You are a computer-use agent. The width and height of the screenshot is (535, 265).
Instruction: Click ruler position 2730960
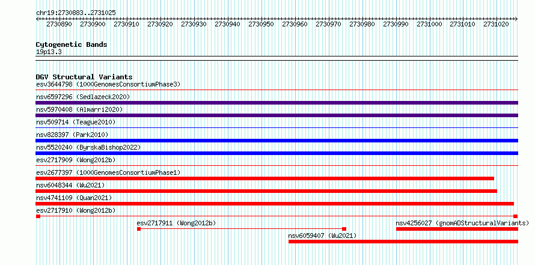(x=295, y=24)
